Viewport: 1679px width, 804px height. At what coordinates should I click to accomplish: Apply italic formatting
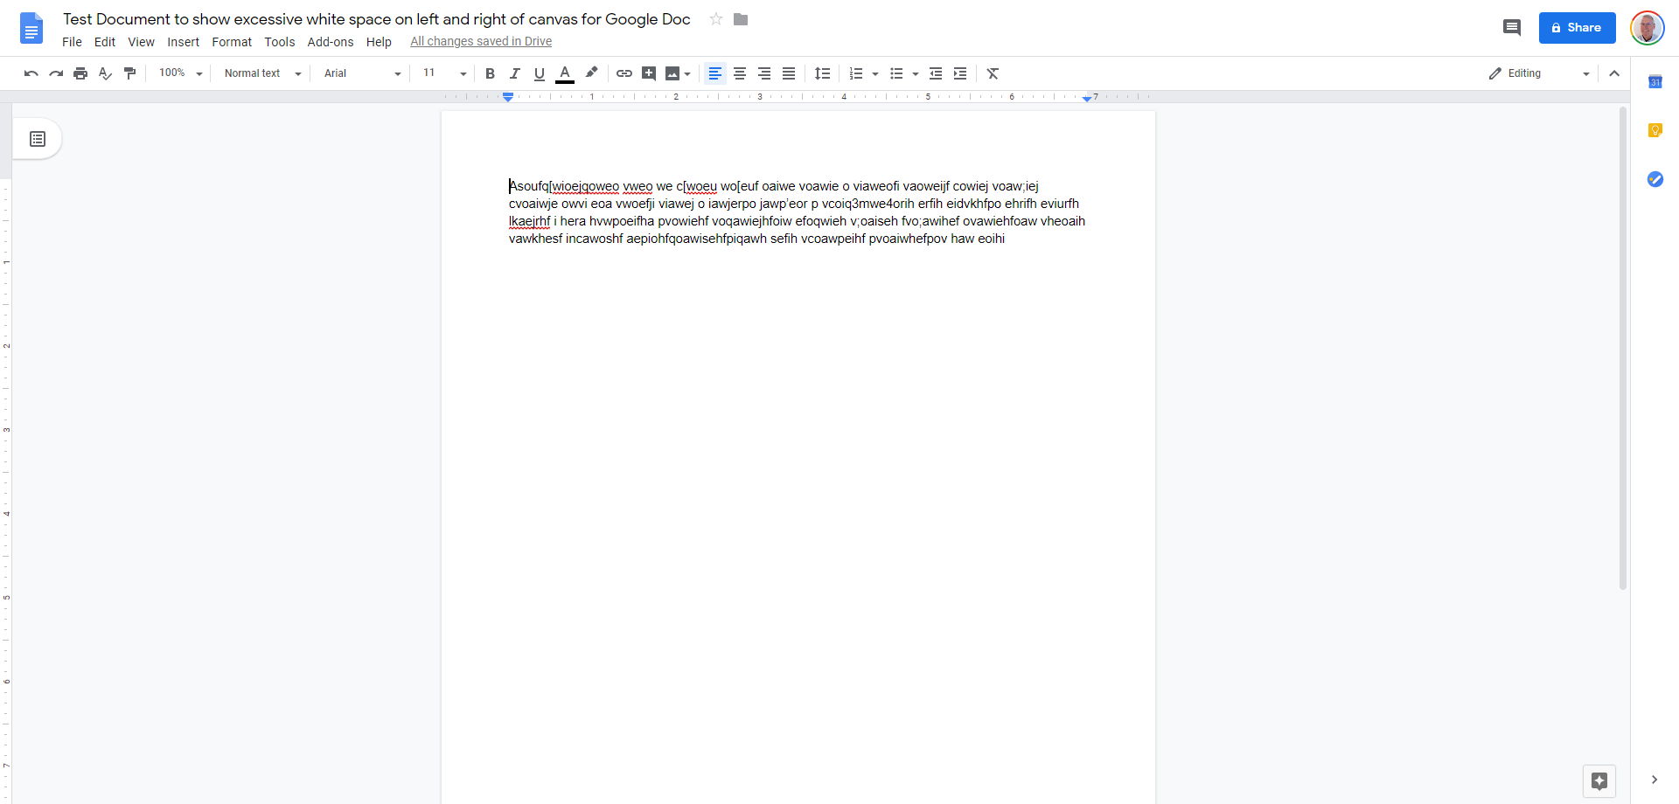tap(515, 73)
